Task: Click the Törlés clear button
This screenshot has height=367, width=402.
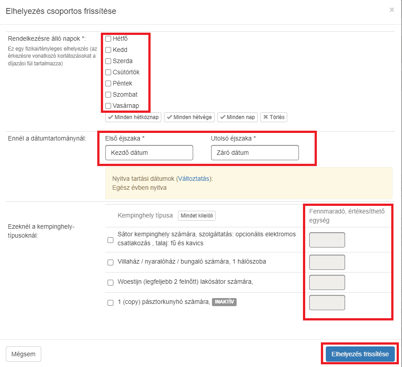Action: tap(274, 117)
